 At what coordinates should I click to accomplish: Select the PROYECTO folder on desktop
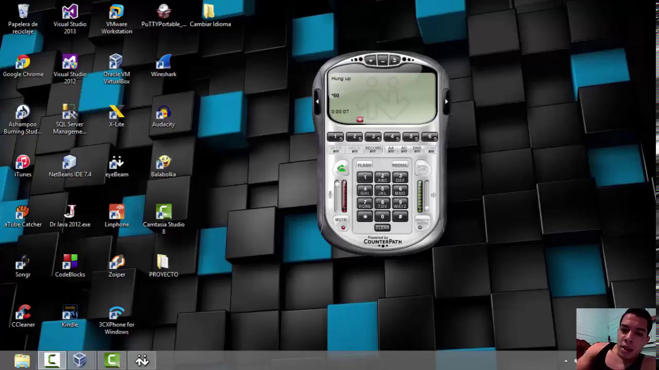click(164, 266)
